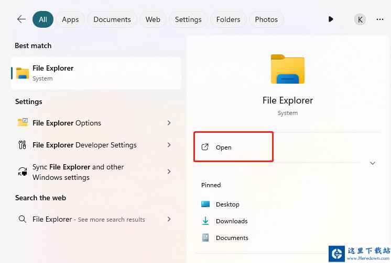
Task: Click the Developer Settings tools icon
Action: 22,145
